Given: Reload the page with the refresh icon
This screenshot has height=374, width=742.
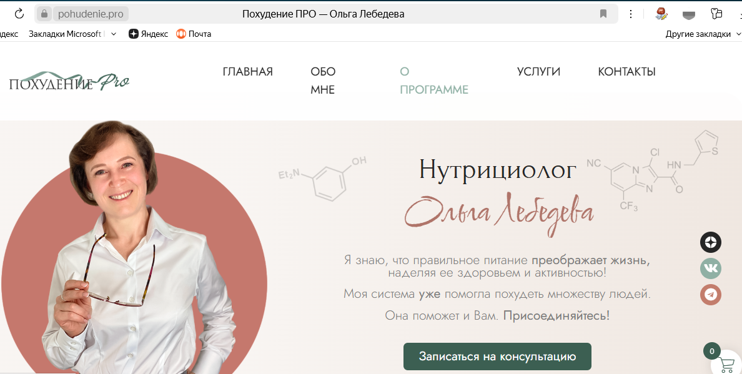Looking at the screenshot, I should tap(18, 12).
